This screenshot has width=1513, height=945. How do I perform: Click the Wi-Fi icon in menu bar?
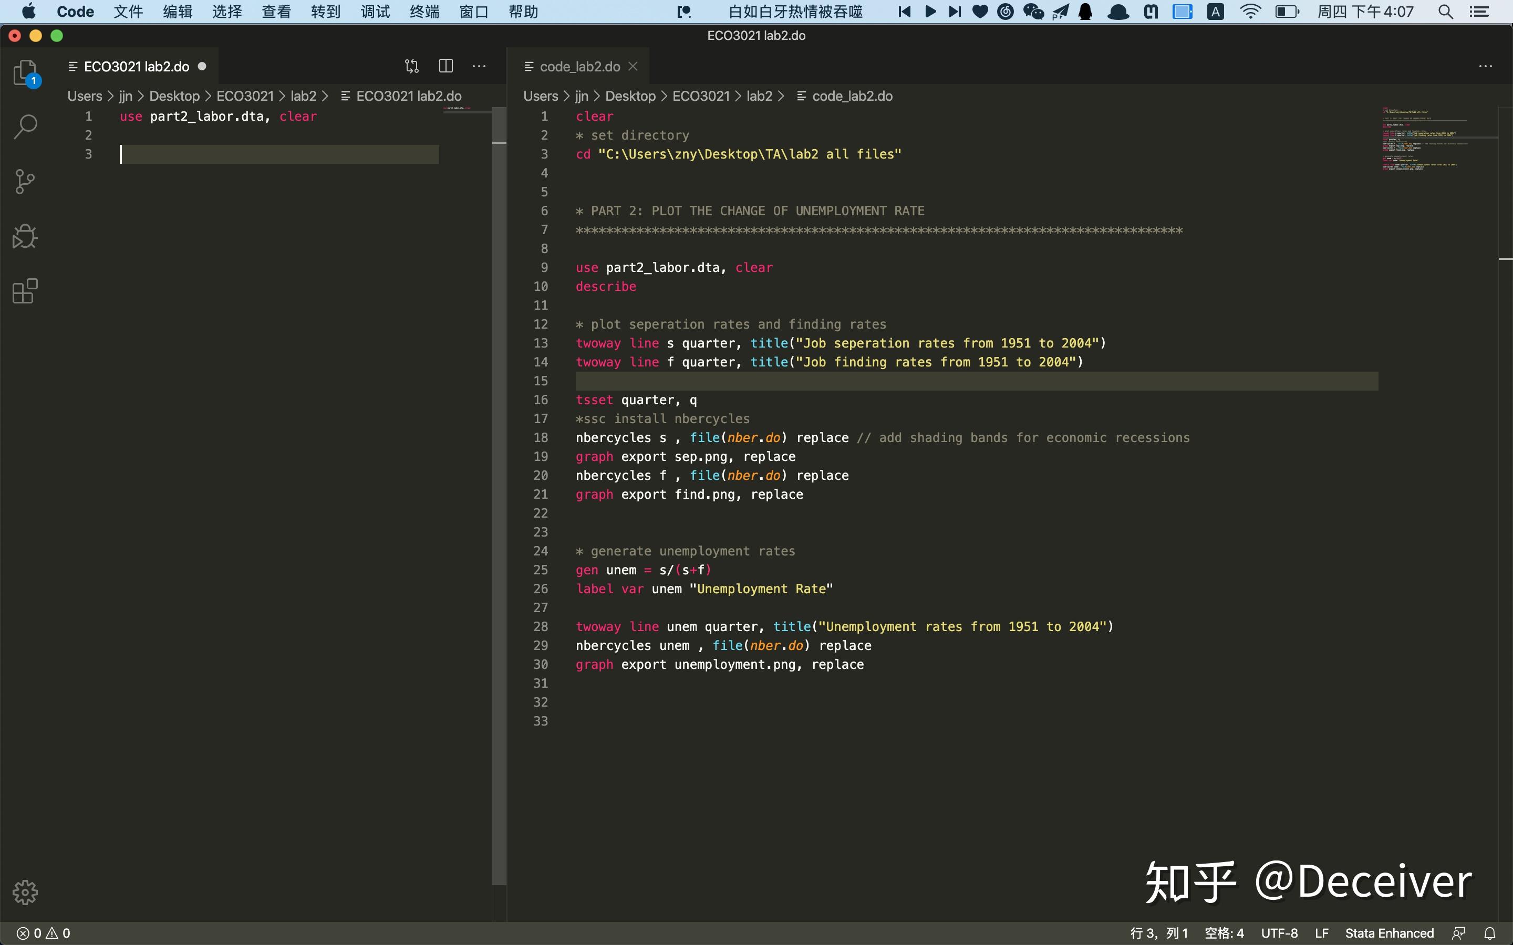coord(1250,11)
